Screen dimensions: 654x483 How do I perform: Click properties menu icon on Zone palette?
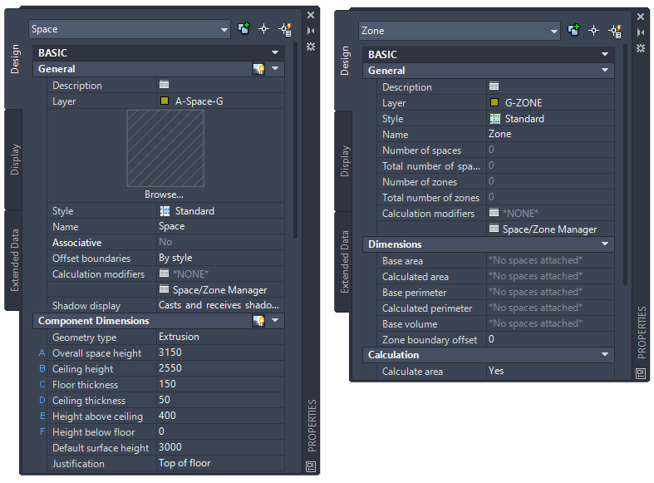(x=641, y=48)
